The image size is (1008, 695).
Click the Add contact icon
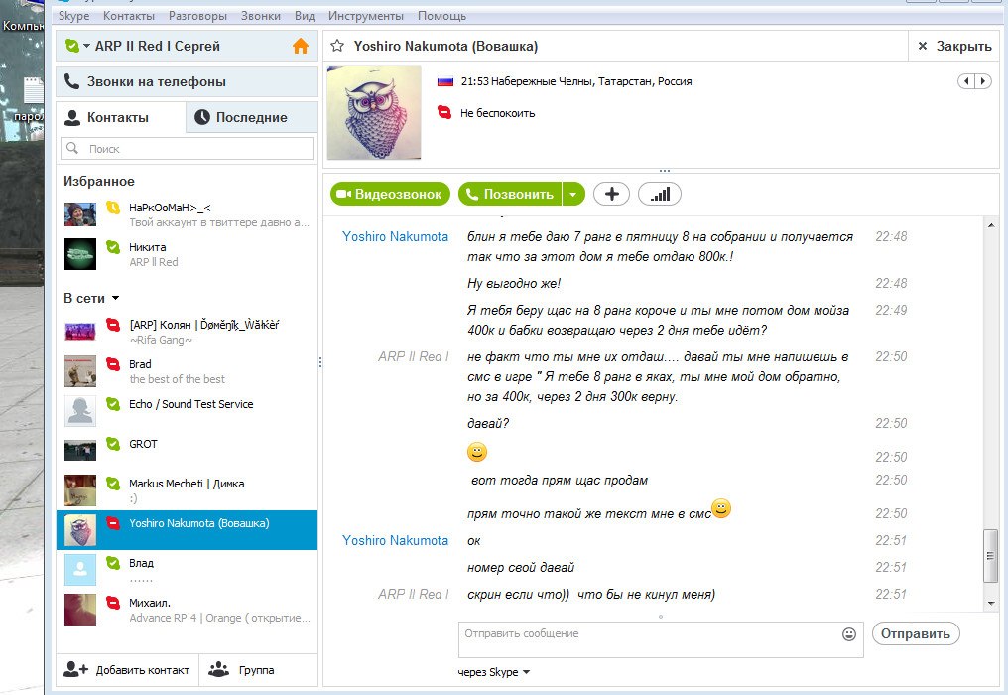click(x=75, y=669)
